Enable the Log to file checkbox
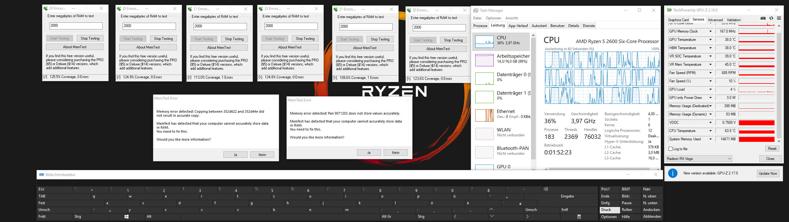This screenshot has width=789, height=222. click(x=670, y=149)
